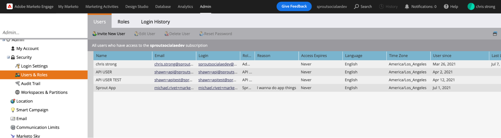
Task: Open Communication Limits in the tree
Action: (38, 127)
